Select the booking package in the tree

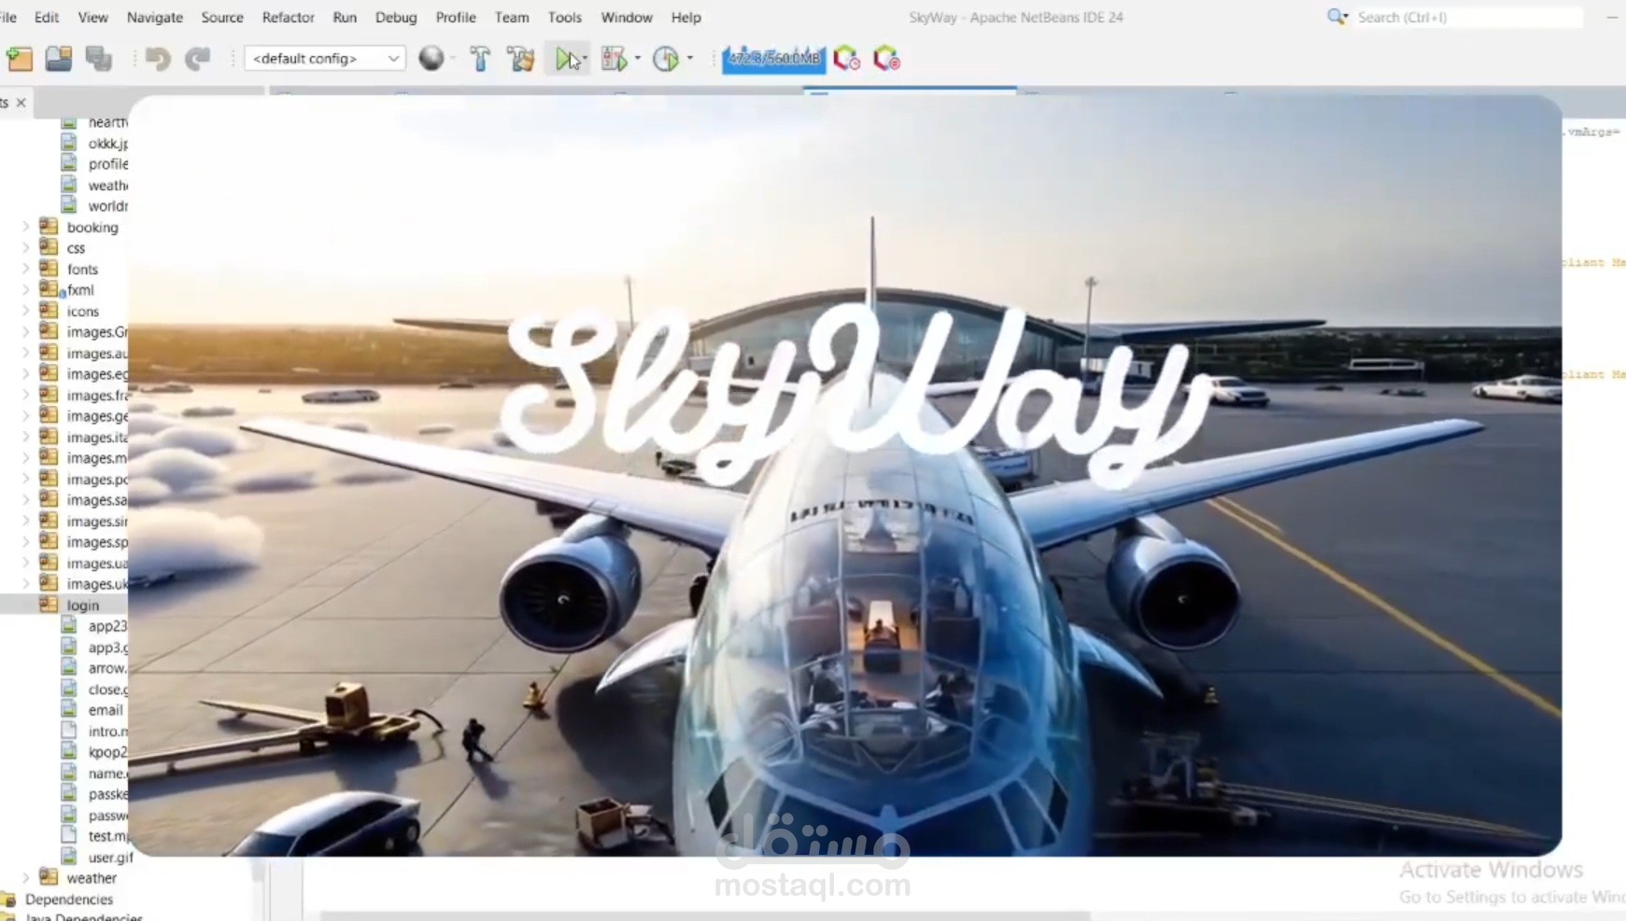pyautogui.click(x=92, y=227)
